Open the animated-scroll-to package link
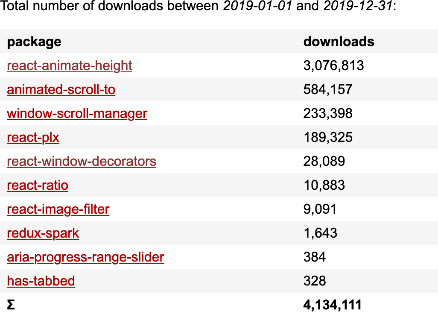438x312 pixels. tap(61, 90)
